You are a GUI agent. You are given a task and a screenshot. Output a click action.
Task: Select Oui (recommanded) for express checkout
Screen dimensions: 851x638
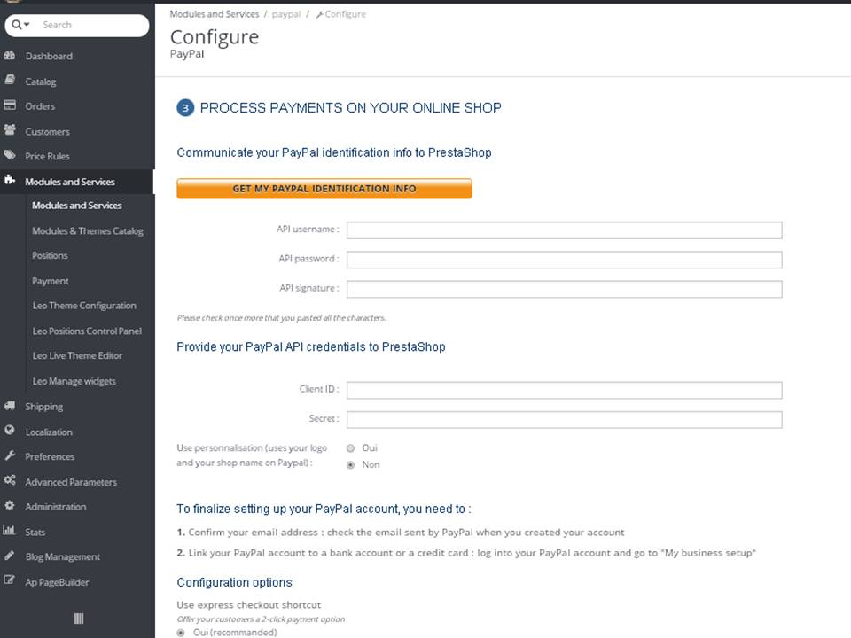(182, 633)
